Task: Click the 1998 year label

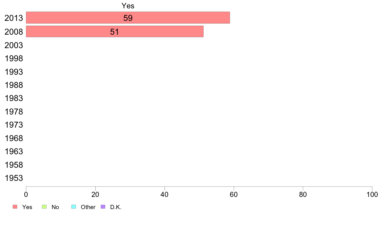Action: point(14,59)
